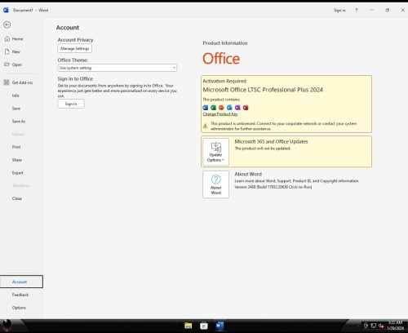This screenshot has height=333, width=408.
Task: Open the Export option
Action: 17,173
